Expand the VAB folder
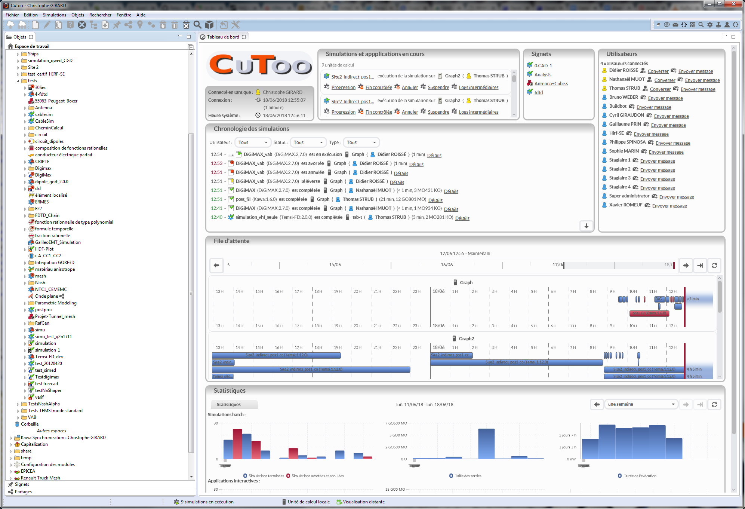This screenshot has width=745, height=509. point(18,418)
